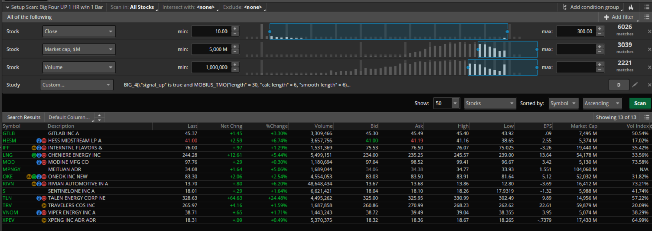
Task: Sort by the Market Cap column header
Action: click(584, 126)
